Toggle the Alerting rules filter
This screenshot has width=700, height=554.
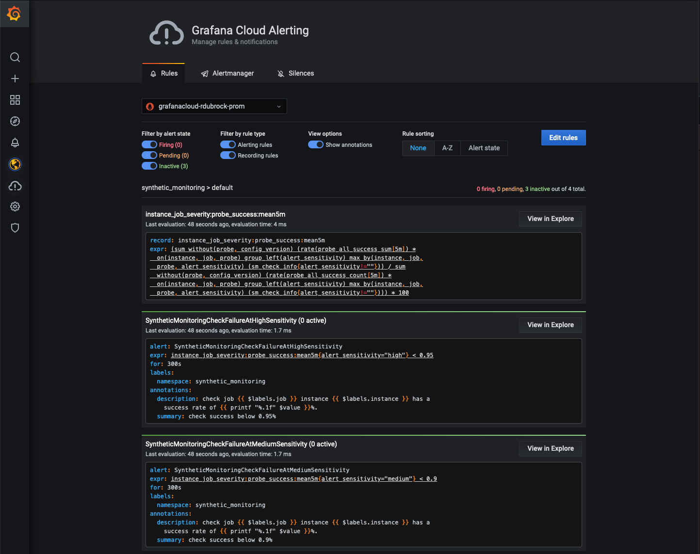tap(228, 144)
